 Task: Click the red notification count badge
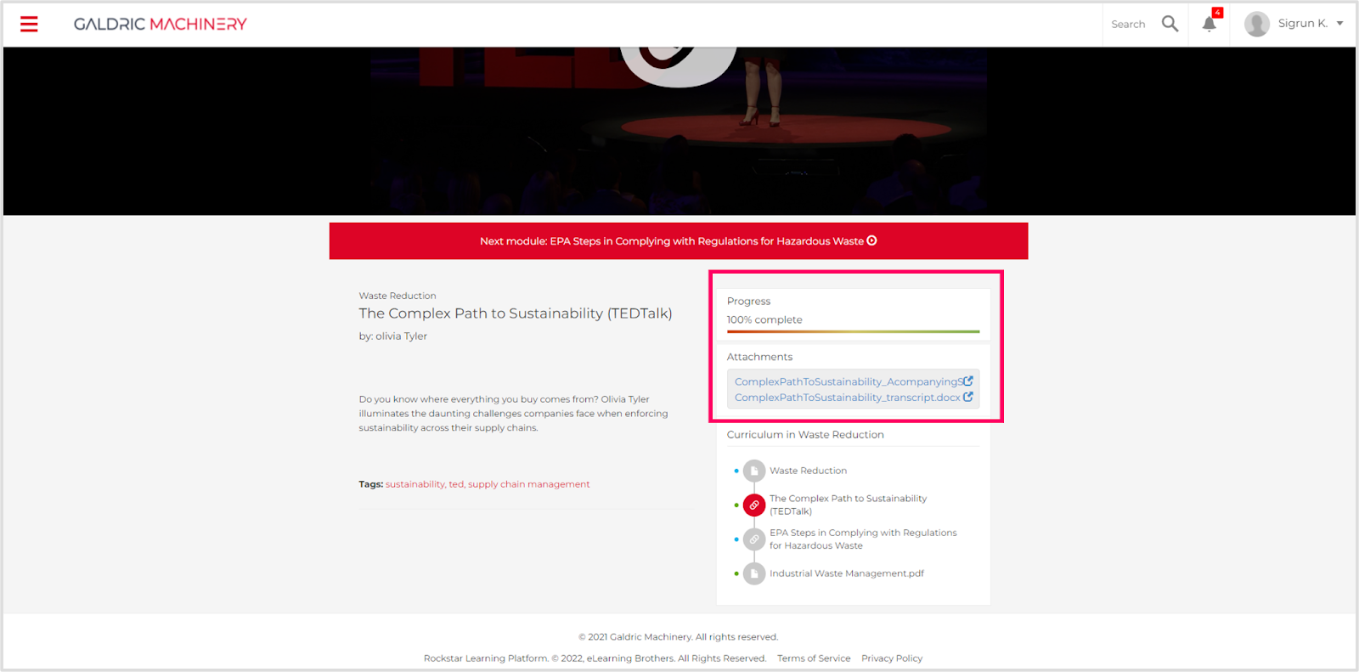[x=1217, y=12]
